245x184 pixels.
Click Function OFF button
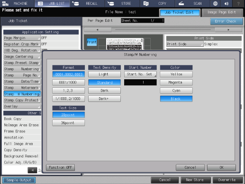tap(61, 167)
